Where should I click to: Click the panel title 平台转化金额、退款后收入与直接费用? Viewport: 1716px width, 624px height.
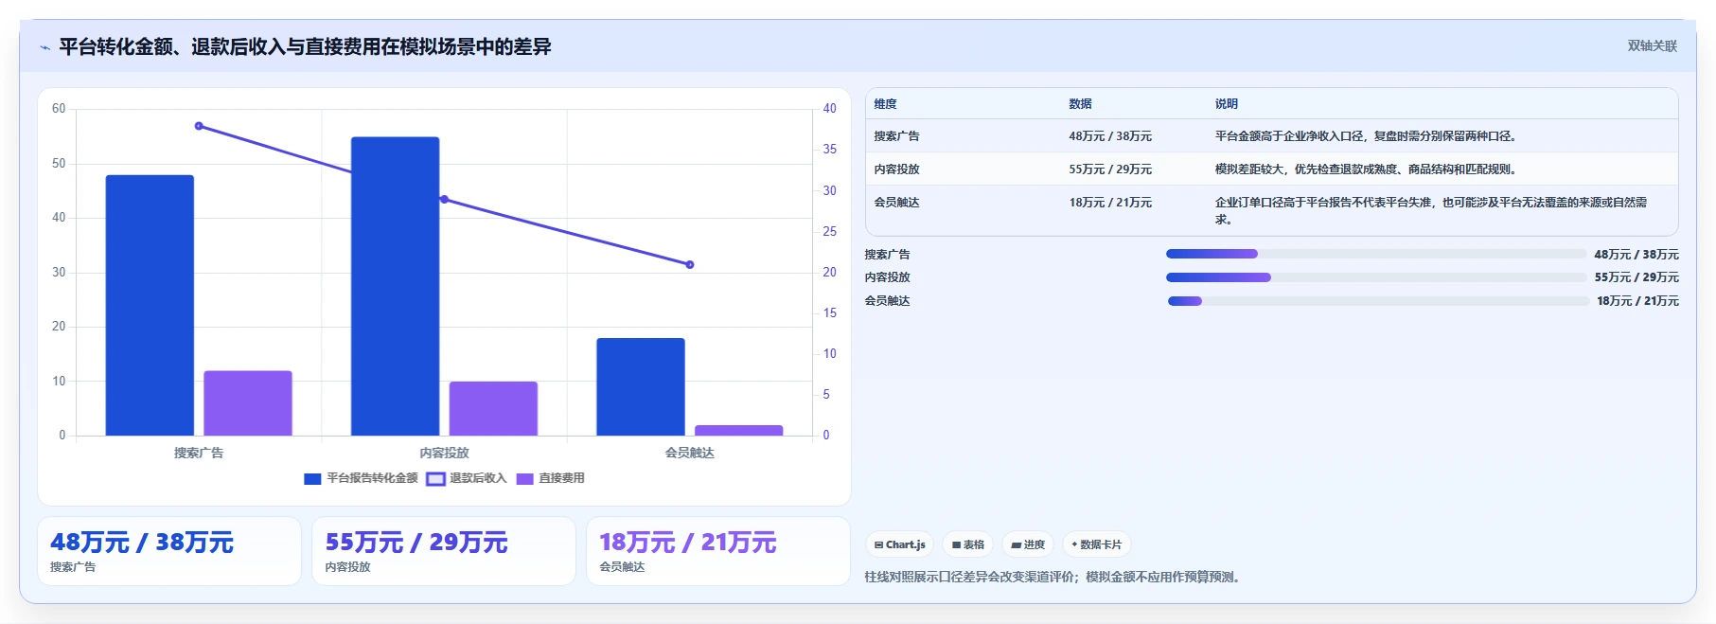coord(305,46)
